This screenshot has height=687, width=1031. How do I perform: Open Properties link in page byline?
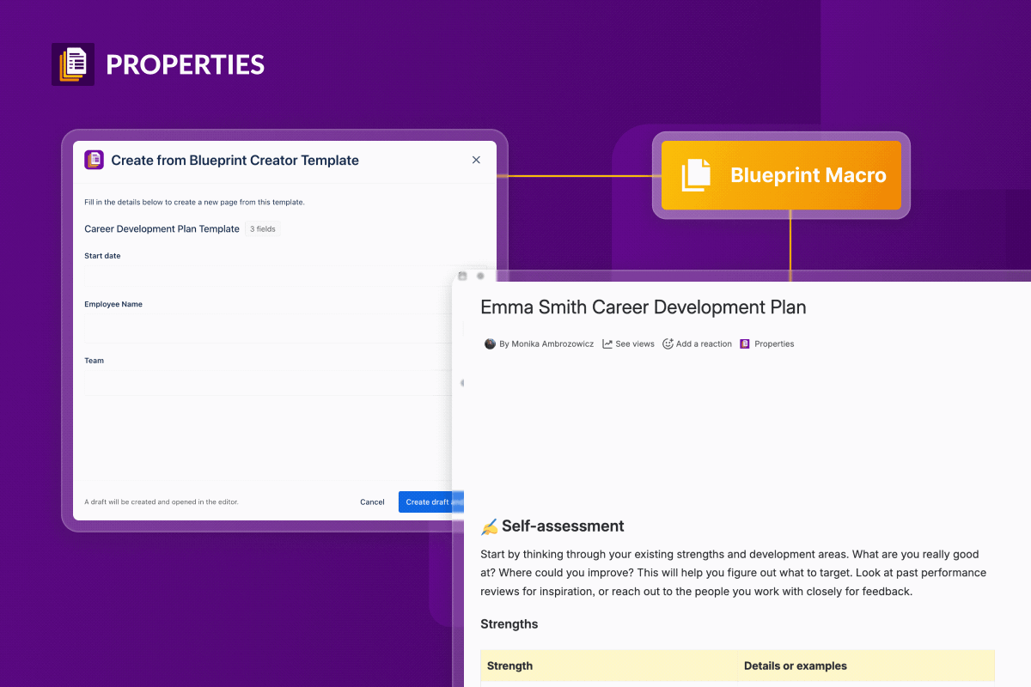point(774,344)
